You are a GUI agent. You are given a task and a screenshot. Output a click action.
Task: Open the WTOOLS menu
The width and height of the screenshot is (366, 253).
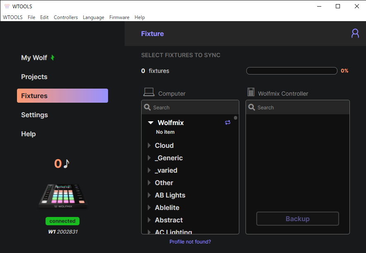(x=12, y=17)
